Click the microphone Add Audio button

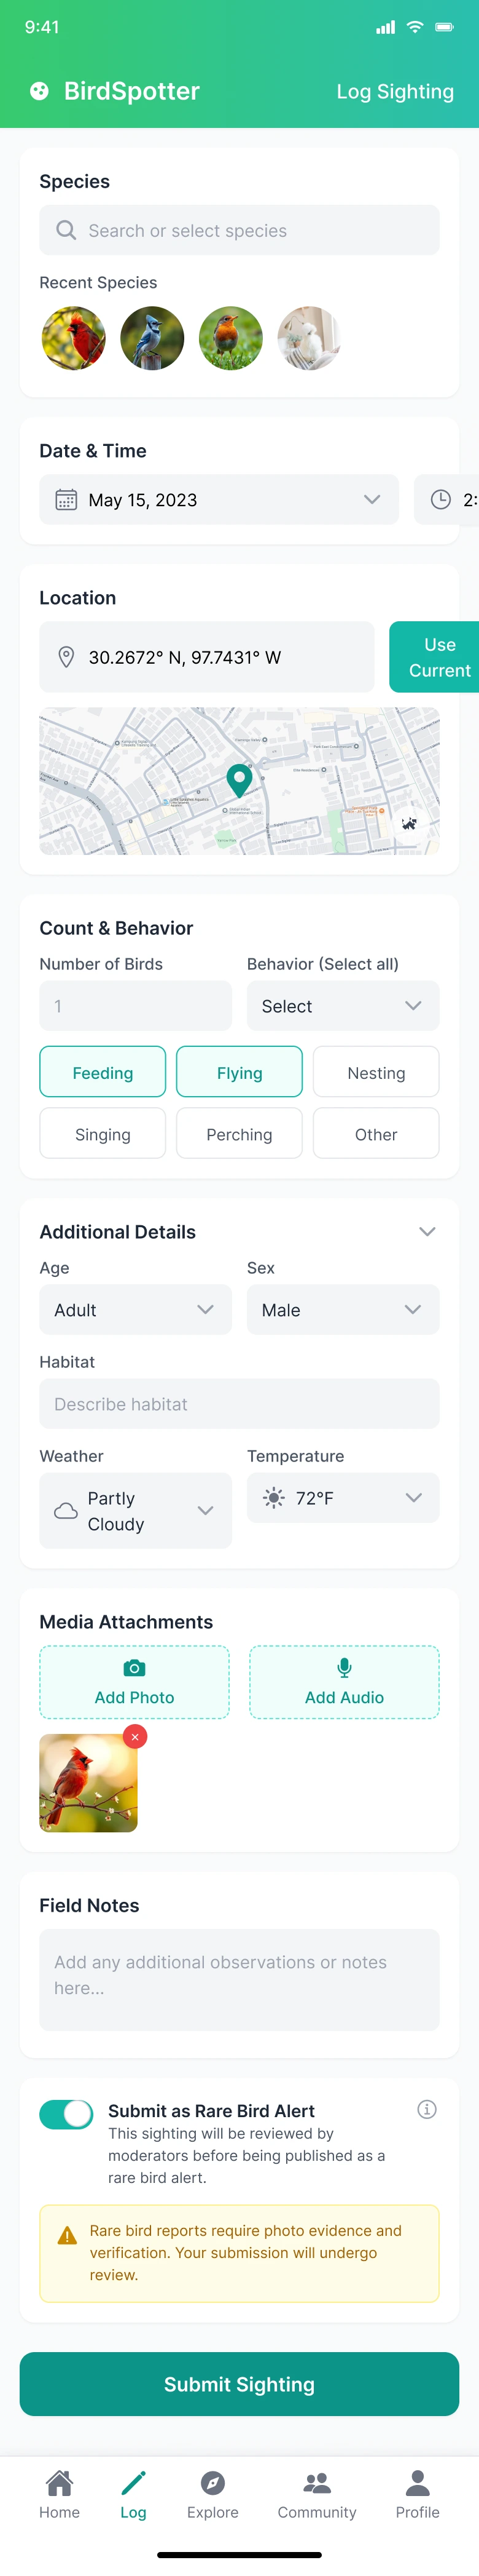click(345, 1682)
